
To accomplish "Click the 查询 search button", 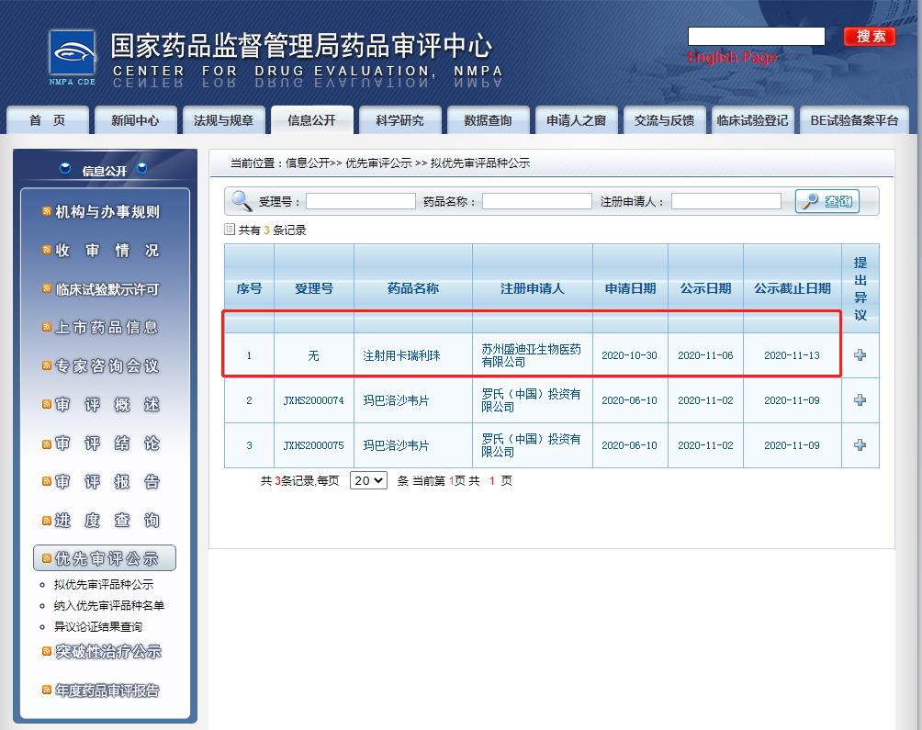I will [827, 201].
